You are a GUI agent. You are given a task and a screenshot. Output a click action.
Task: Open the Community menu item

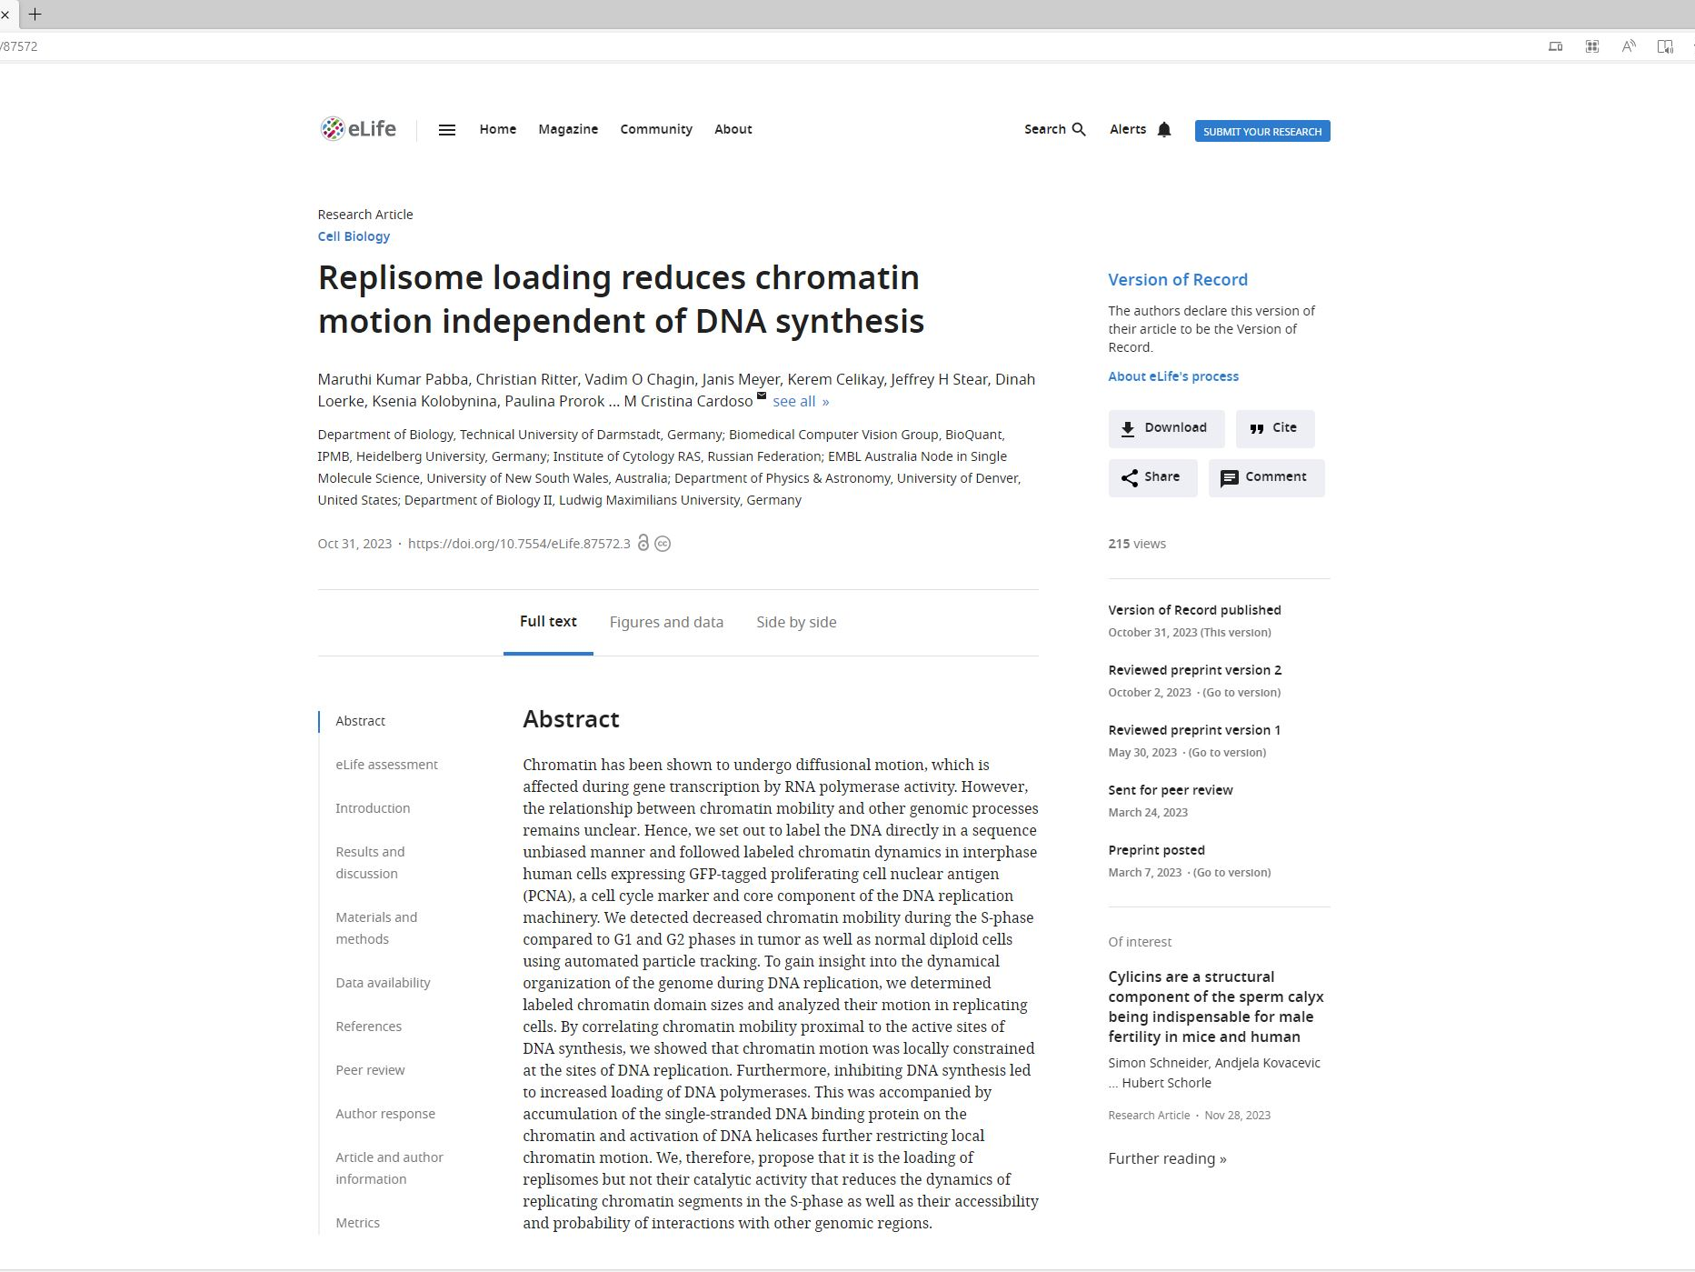pos(656,129)
